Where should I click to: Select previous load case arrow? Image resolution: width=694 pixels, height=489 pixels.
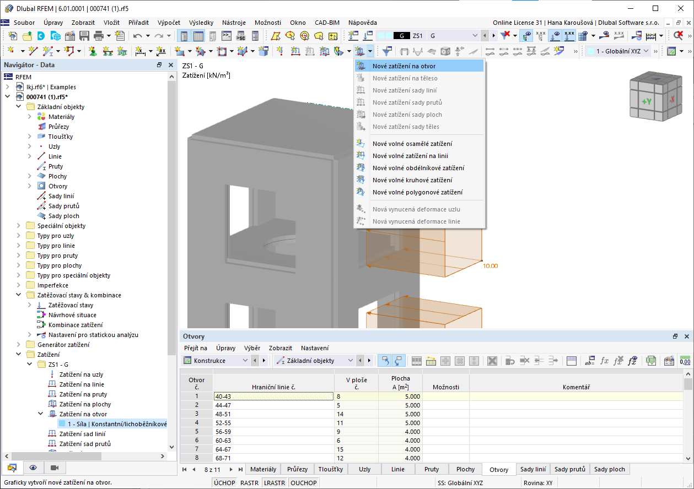485,36
